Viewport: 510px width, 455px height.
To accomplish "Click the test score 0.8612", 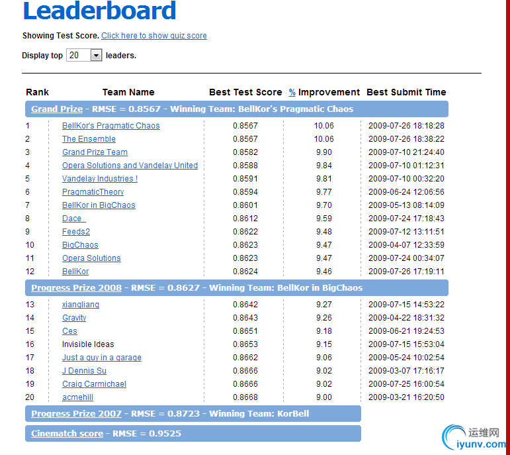I will pos(245,219).
